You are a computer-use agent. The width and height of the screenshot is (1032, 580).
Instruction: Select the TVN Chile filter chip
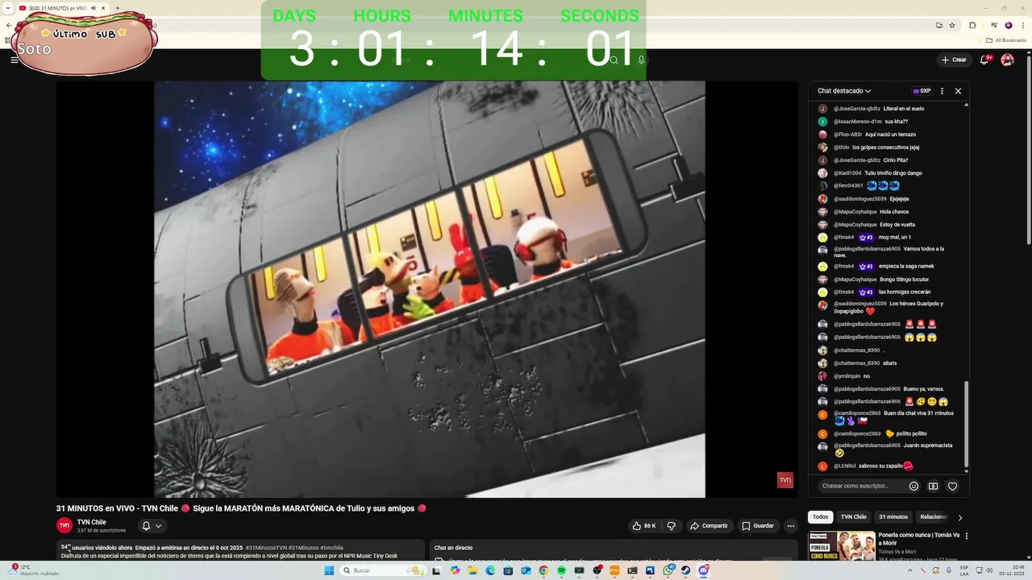(x=853, y=517)
